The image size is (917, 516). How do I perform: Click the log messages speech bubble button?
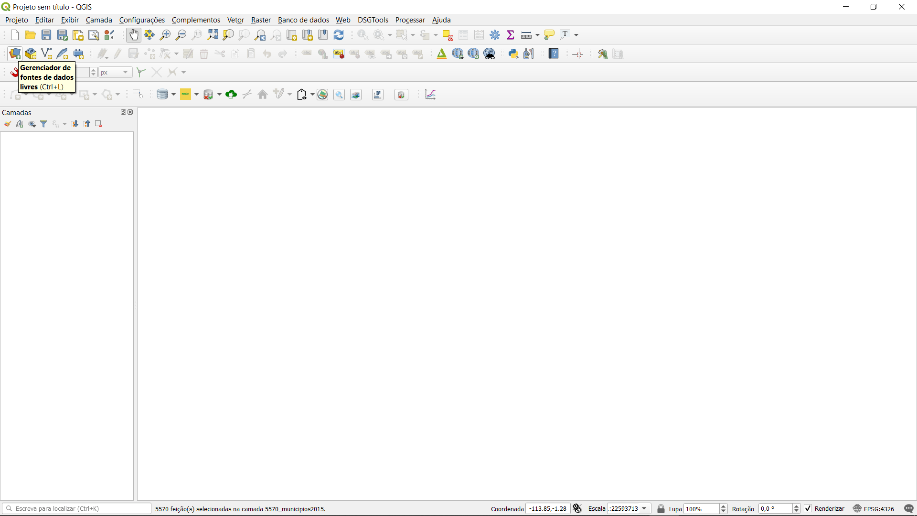click(909, 509)
